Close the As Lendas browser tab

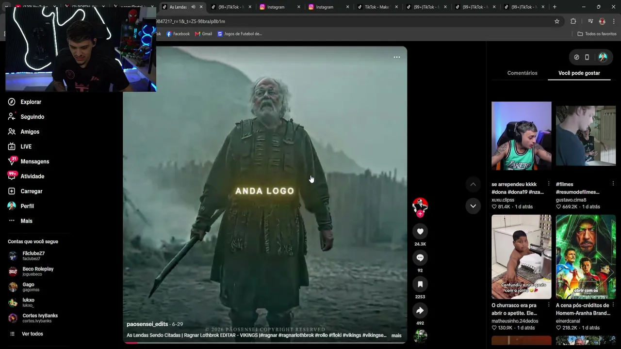click(201, 7)
